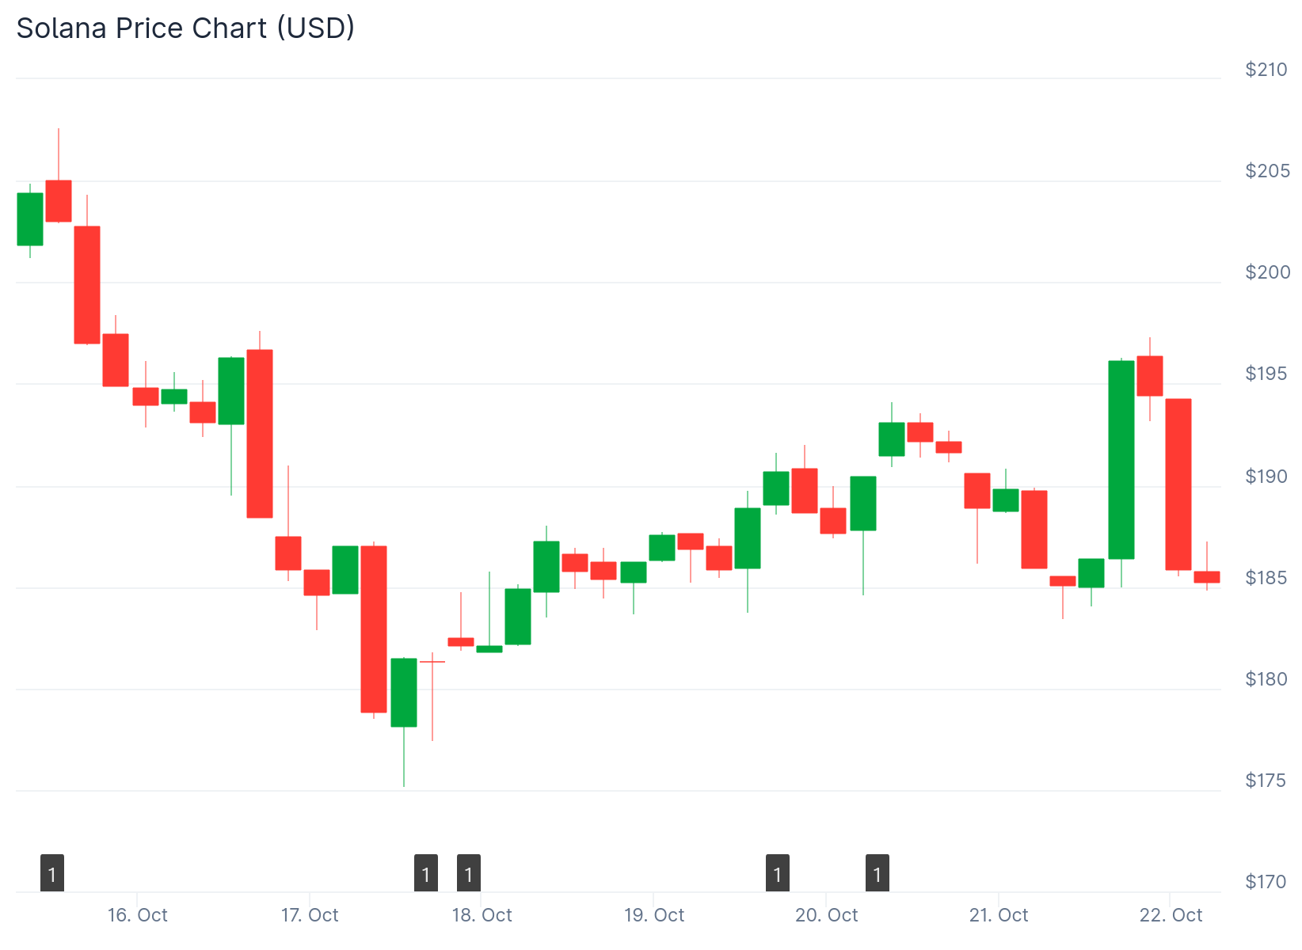The image size is (1302, 950).
Task: Click the green candle with wick reaching $175
Action: coord(404,692)
